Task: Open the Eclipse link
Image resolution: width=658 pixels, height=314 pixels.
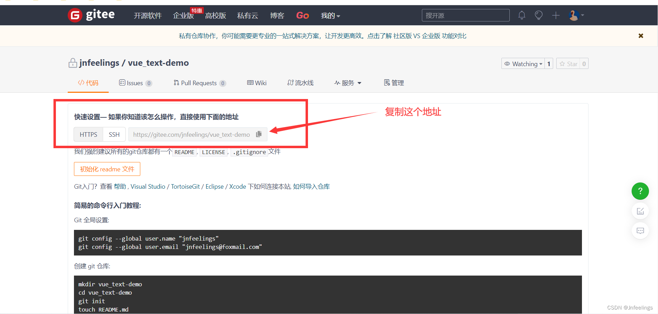Action: 215,187
